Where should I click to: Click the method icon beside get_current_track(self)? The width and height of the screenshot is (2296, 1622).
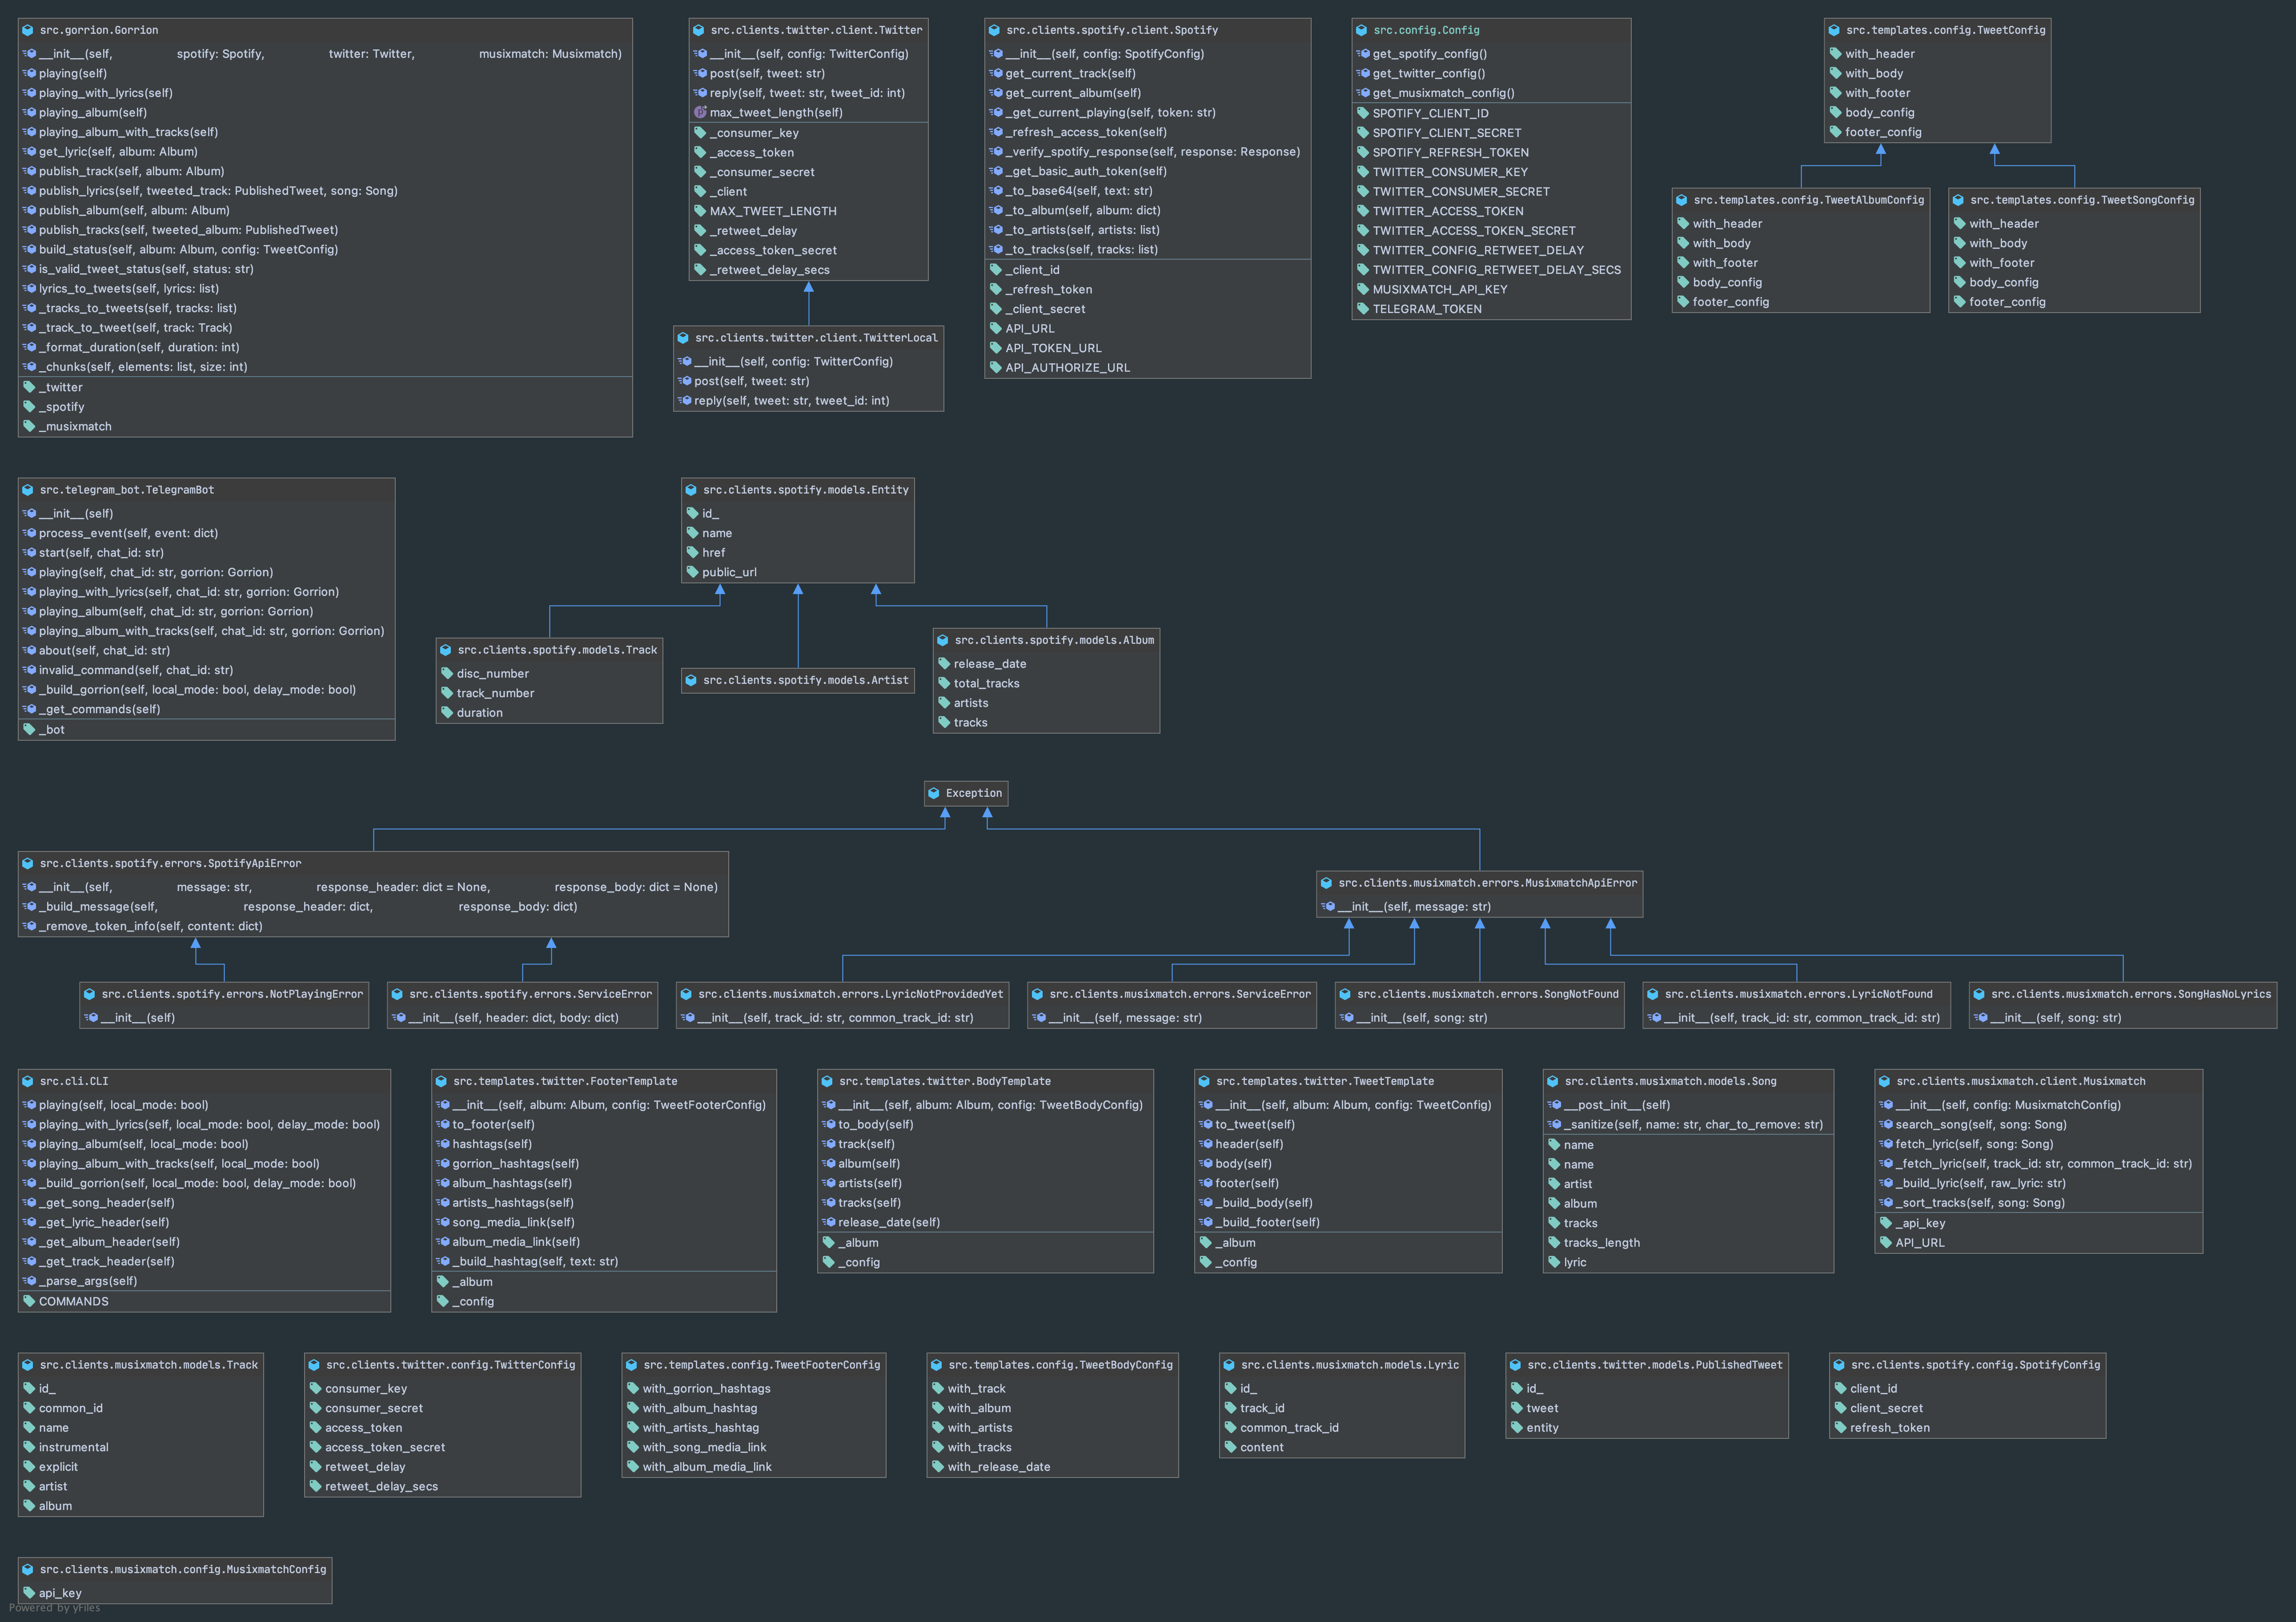click(x=996, y=73)
